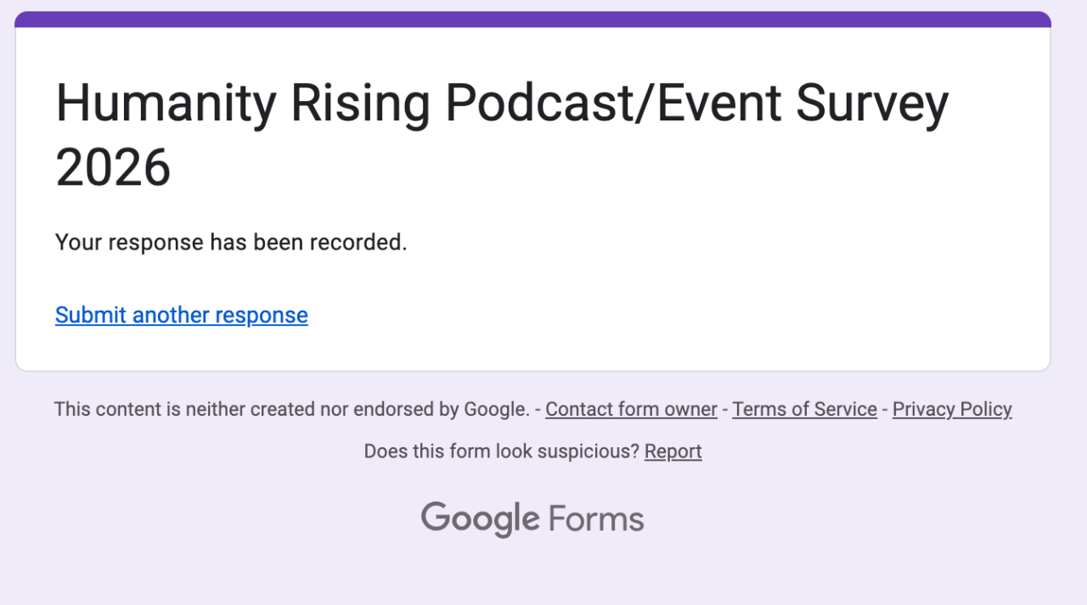Click the word Survey in the title
The height and width of the screenshot is (605, 1087).
pyautogui.click(x=871, y=104)
